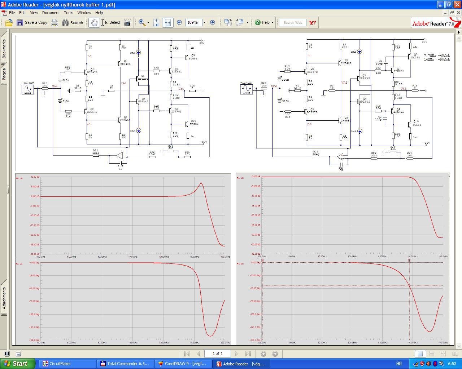Go to the first page

click(187, 354)
